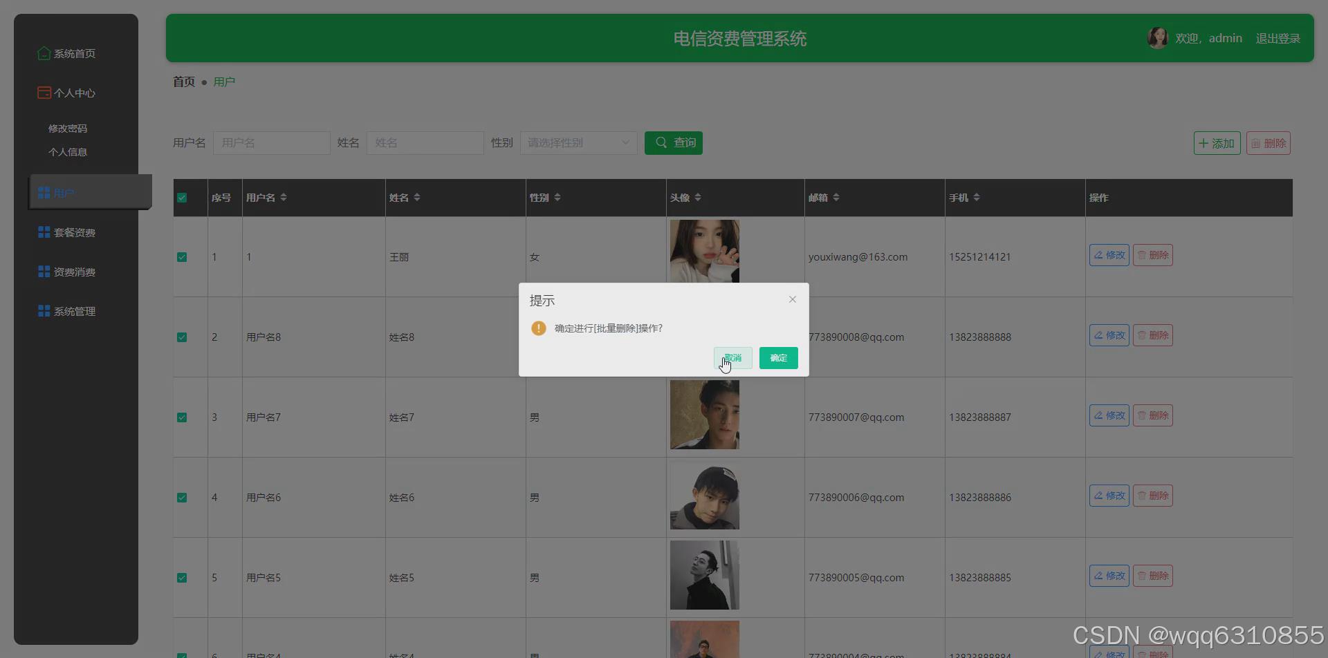
Task: Go to 首页 in the breadcrumb
Action: pyautogui.click(x=184, y=82)
